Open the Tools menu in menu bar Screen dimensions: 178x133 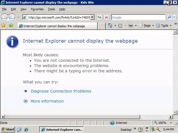[x=51, y=9]
